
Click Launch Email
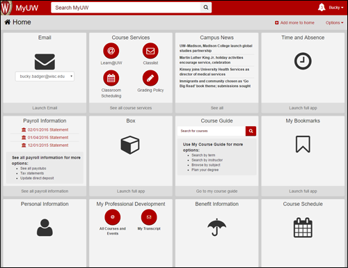coord(45,108)
